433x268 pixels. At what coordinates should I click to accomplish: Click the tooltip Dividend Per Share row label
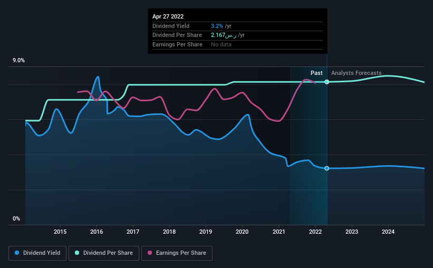click(x=177, y=35)
